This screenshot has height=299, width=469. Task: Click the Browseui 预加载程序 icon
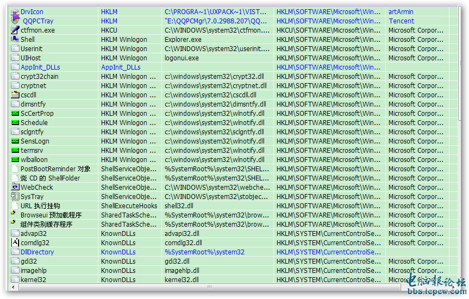(x=14, y=215)
